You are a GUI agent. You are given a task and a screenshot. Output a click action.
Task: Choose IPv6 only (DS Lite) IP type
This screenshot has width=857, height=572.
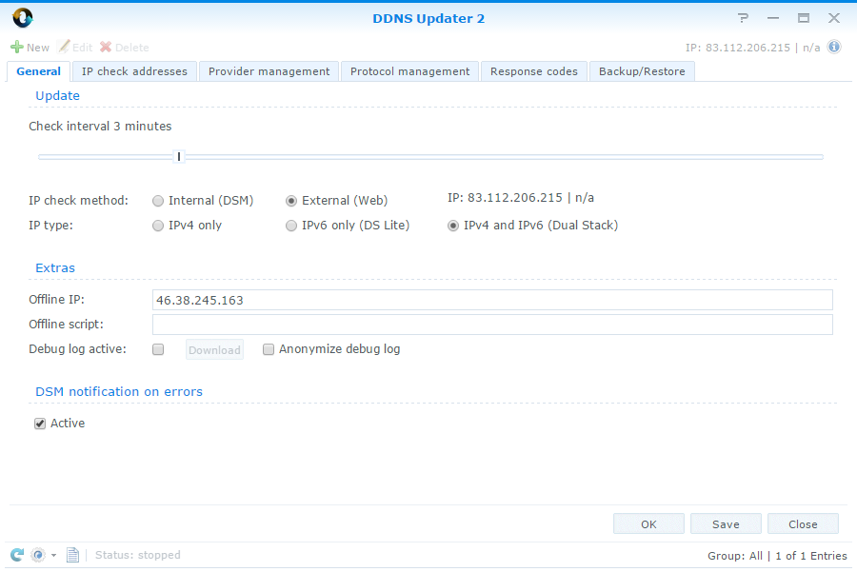click(291, 226)
